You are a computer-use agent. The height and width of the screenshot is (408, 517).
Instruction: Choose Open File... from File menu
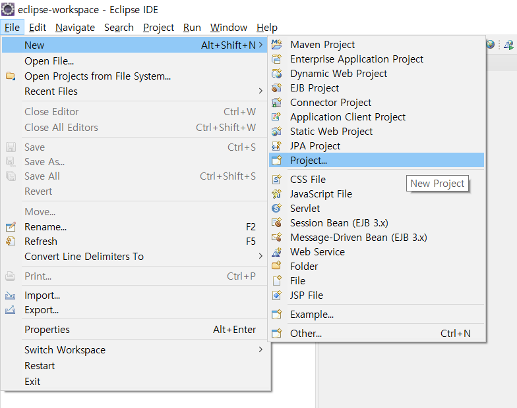135,61
